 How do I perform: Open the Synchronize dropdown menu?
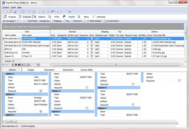pyautogui.click(x=112, y=21)
